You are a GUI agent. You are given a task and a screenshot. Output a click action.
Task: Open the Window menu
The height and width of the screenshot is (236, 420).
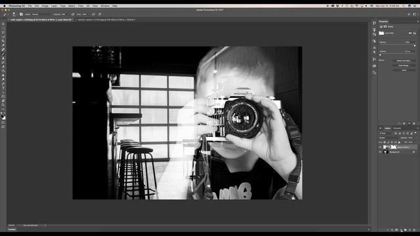pos(105,6)
